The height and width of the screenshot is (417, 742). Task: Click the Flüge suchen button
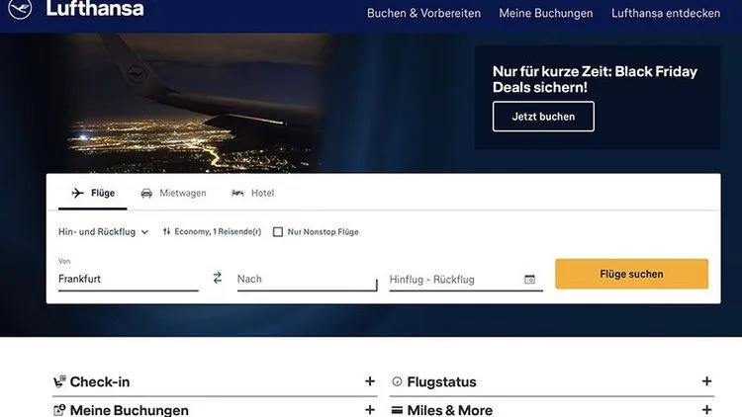click(632, 274)
